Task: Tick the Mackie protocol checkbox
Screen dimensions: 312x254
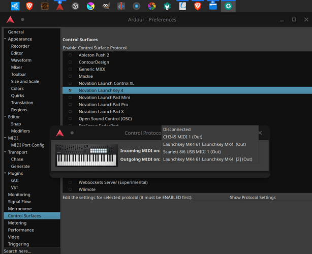Action: click(x=70, y=76)
